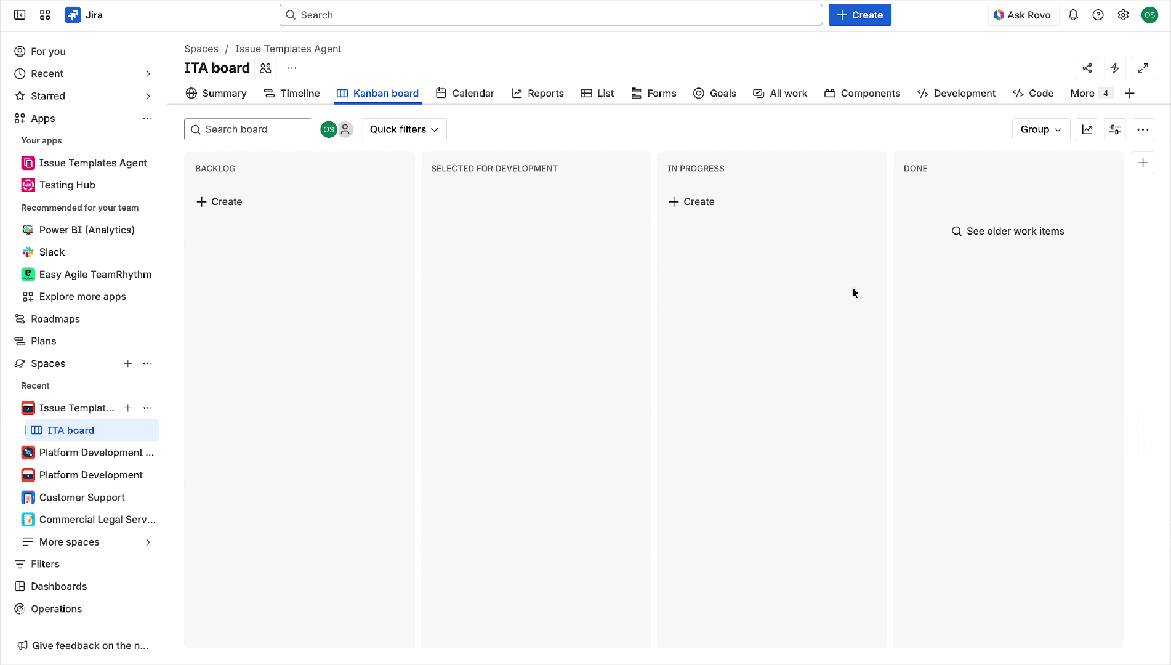Toggle the unassigned person avatar filter
1171x665 pixels.
coord(345,129)
